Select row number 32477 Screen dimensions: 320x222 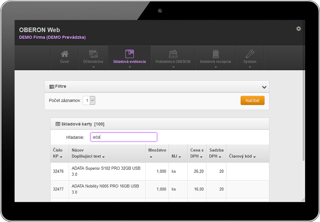click(58, 189)
